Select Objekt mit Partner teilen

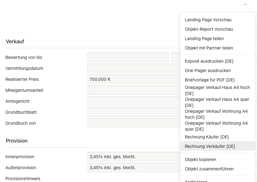coord(209,48)
